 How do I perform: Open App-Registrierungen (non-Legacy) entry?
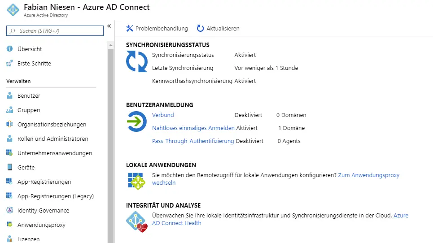[44, 182]
